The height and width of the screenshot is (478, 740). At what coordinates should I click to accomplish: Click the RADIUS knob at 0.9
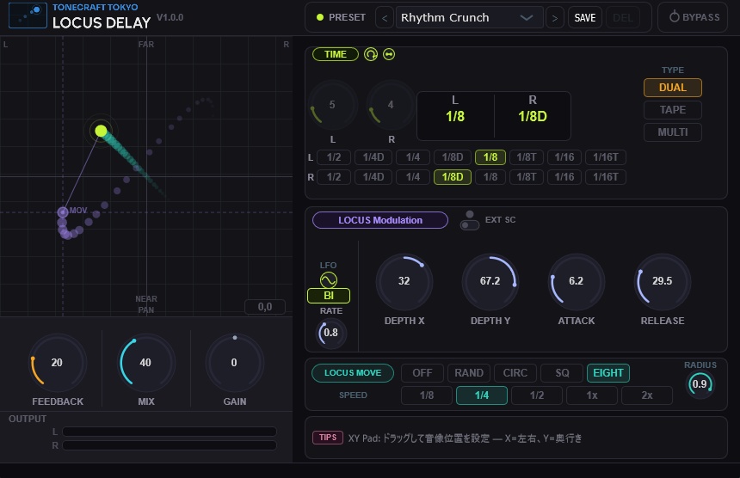700,384
